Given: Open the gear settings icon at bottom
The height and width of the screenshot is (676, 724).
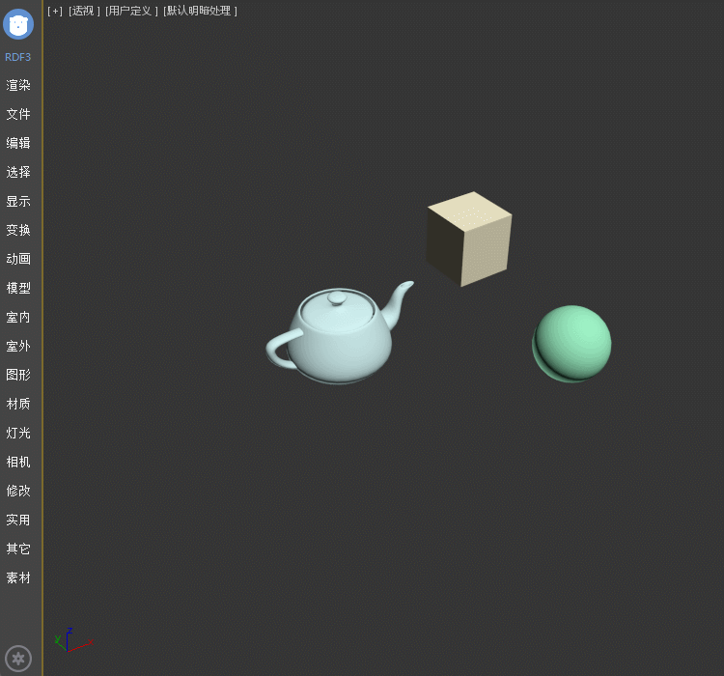Looking at the screenshot, I should (x=18, y=659).
